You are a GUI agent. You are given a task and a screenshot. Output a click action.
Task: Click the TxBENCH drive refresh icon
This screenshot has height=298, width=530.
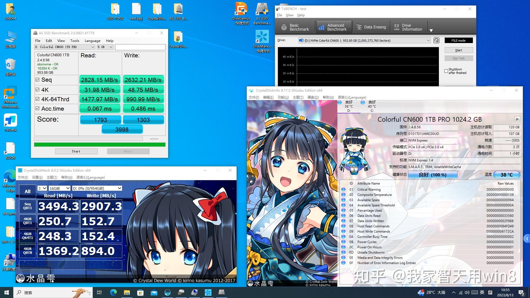436,40
